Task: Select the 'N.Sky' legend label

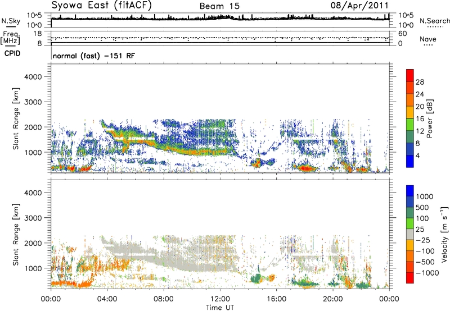Action: (x=11, y=21)
